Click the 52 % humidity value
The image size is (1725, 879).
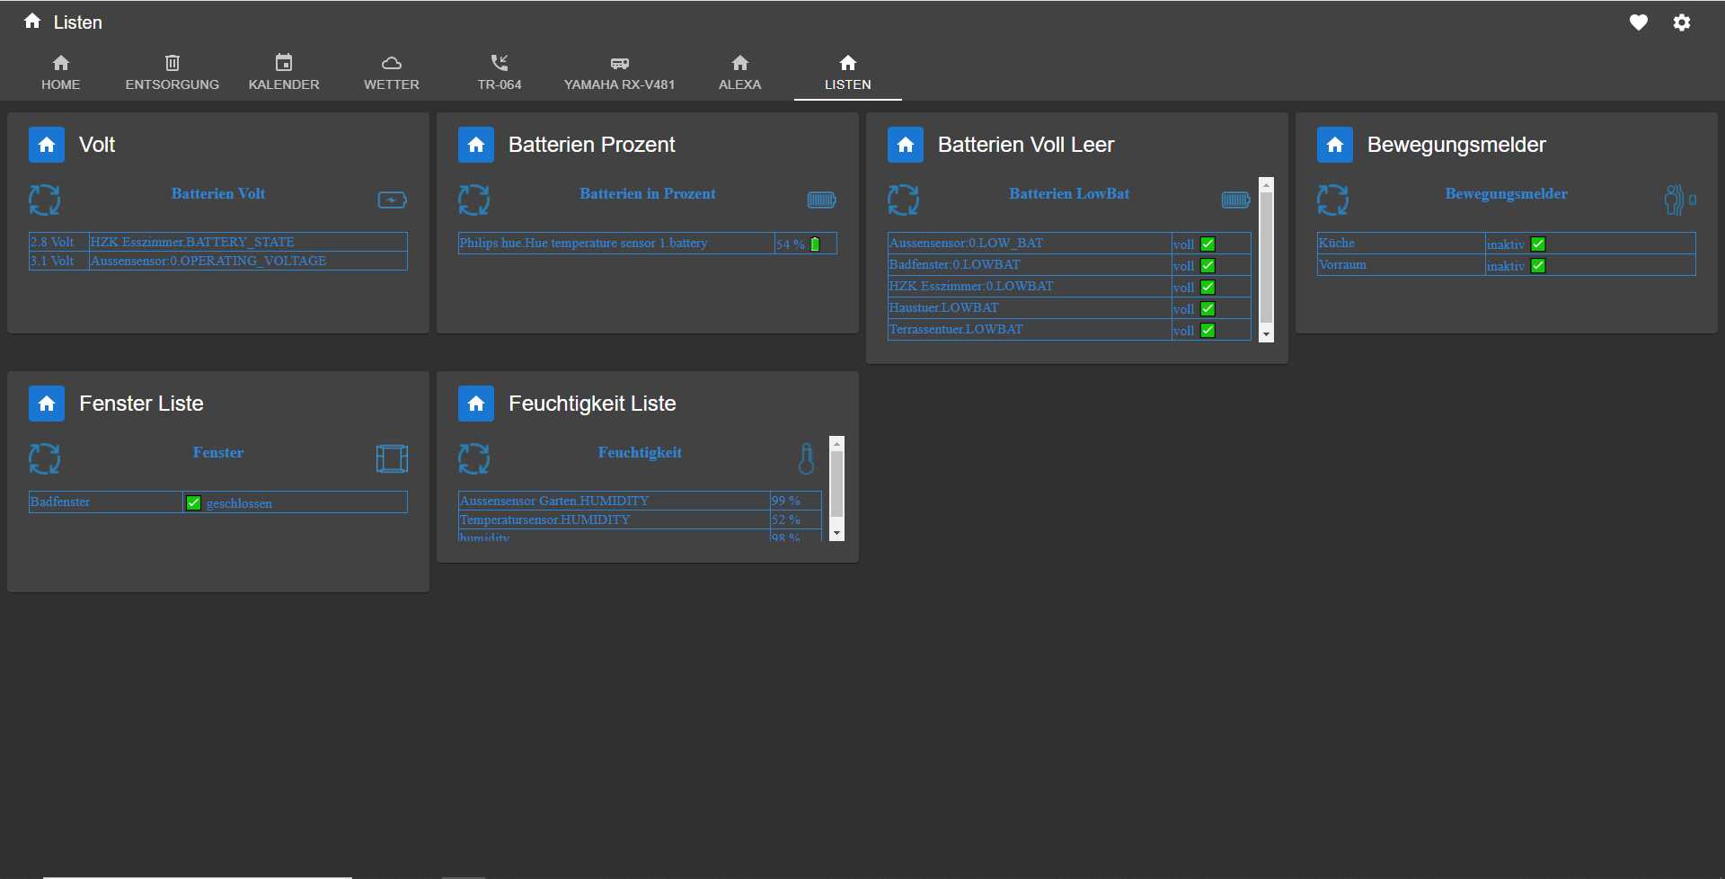[x=786, y=519]
